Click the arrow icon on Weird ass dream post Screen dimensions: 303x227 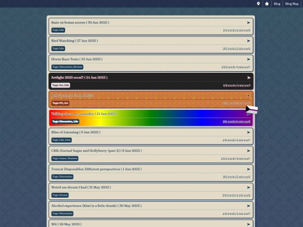pos(249,187)
